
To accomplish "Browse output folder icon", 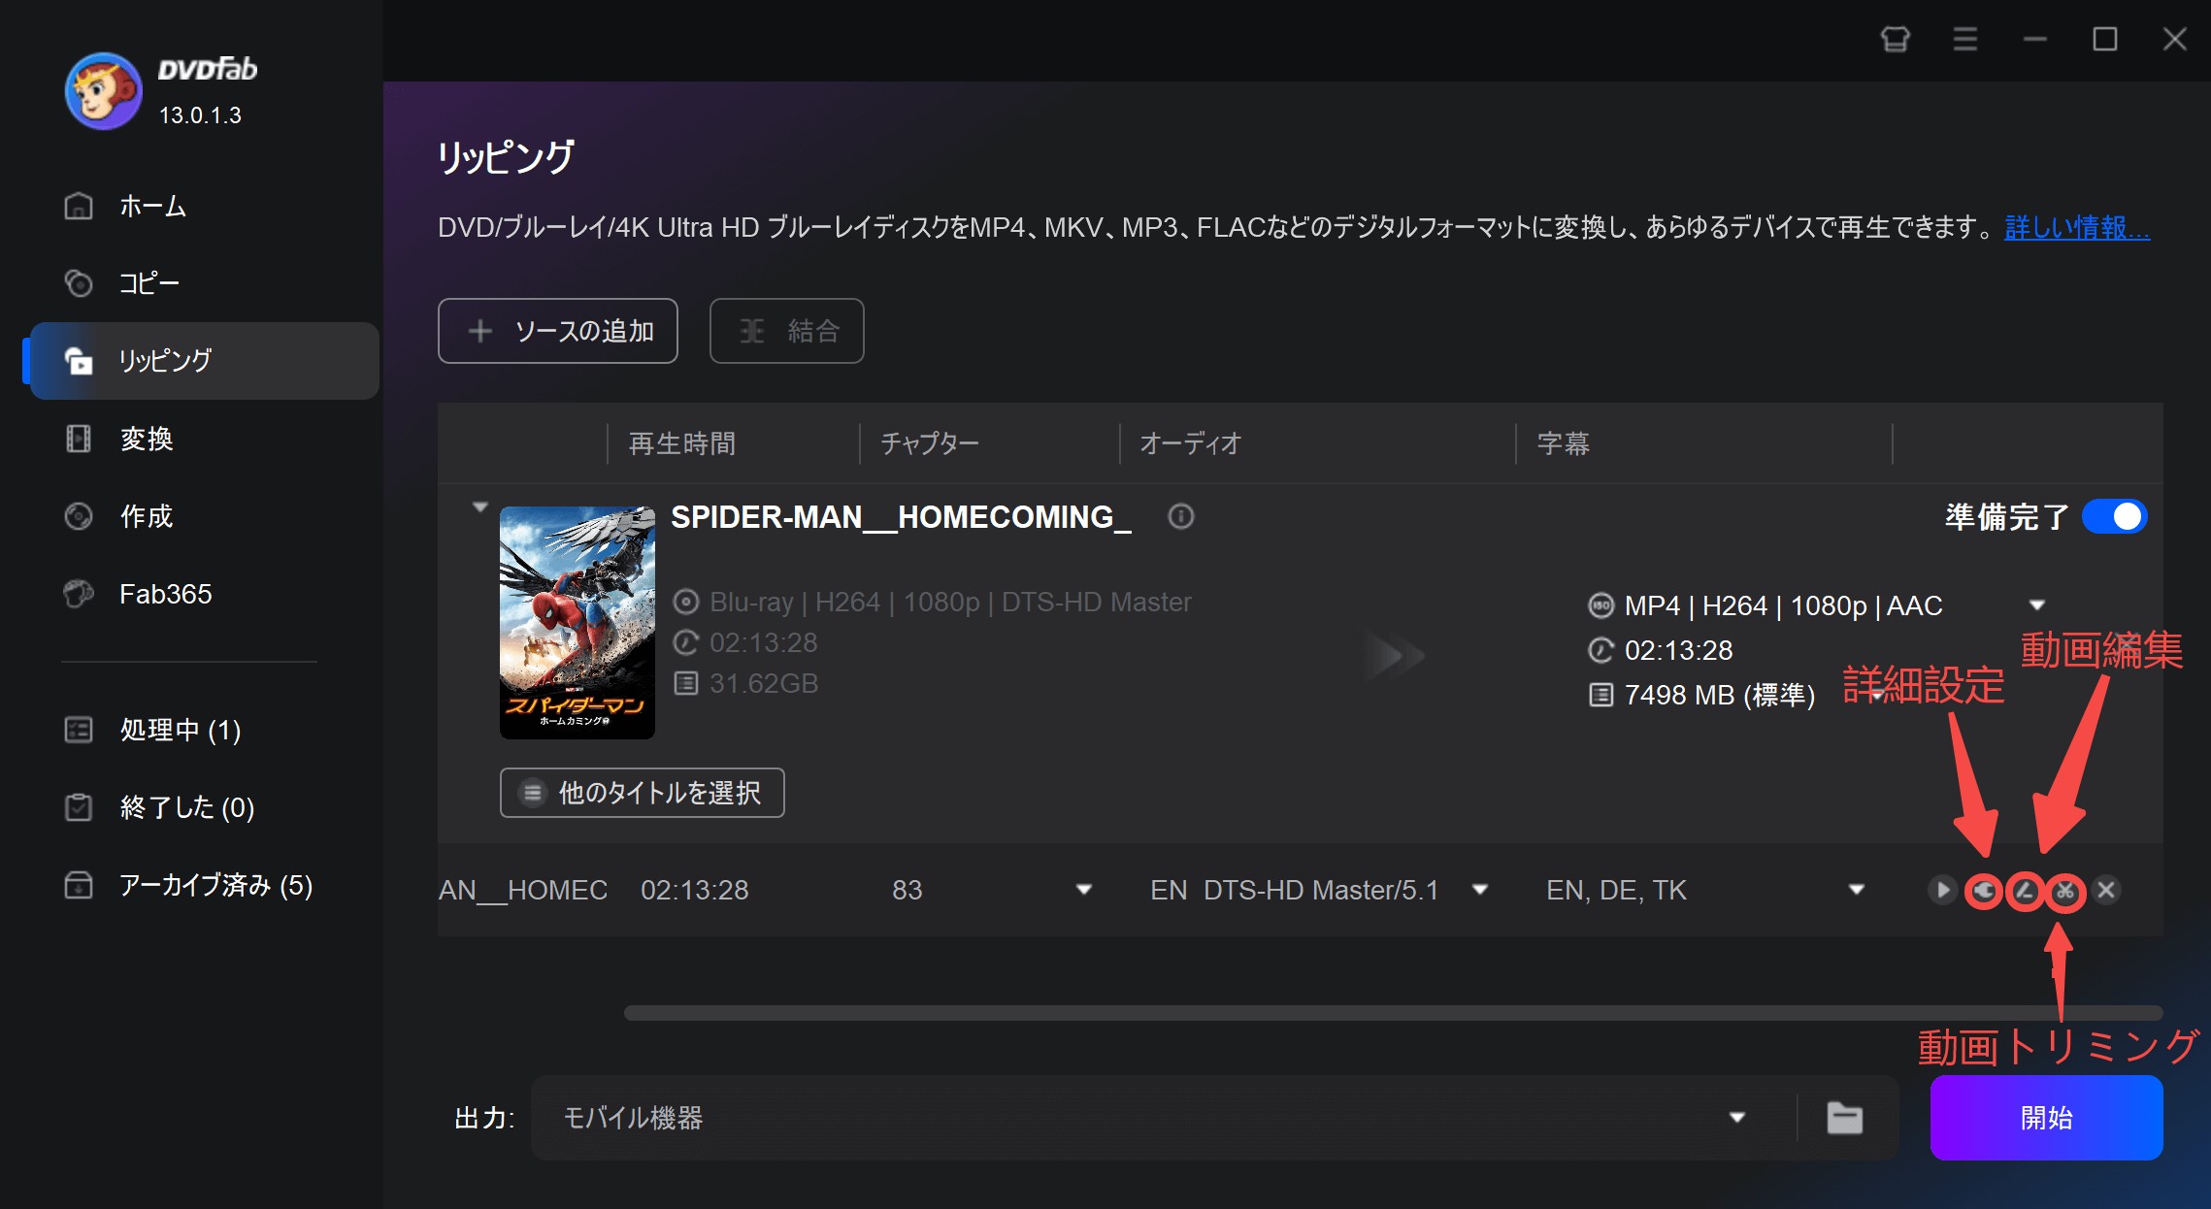I will pos(1845,1118).
